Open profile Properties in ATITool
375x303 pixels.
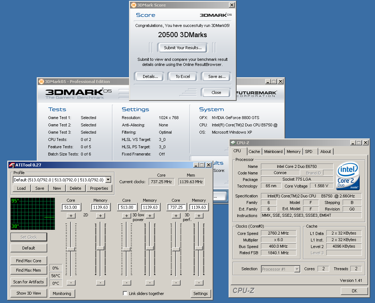(x=99, y=188)
